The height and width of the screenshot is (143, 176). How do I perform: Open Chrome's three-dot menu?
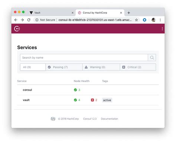tap(160, 20)
